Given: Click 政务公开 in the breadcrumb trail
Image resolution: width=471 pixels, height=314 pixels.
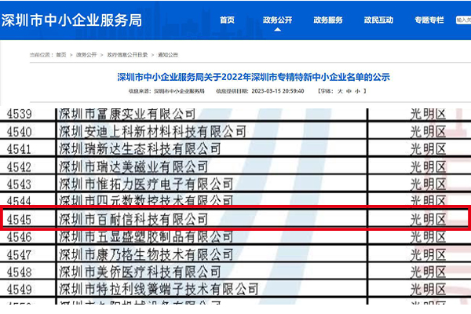Looking at the screenshot, I should (x=86, y=55).
